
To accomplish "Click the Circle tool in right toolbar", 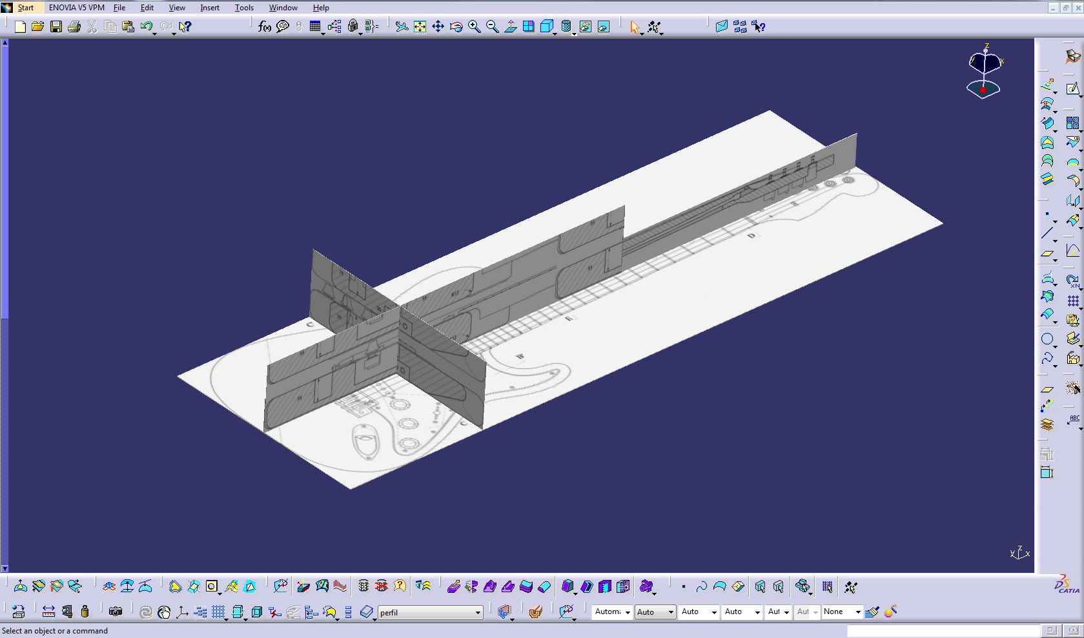I will click(x=1047, y=339).
